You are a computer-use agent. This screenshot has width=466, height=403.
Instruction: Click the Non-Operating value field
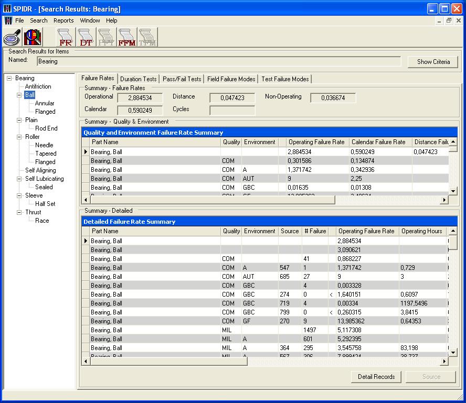[x=333, y=97]
